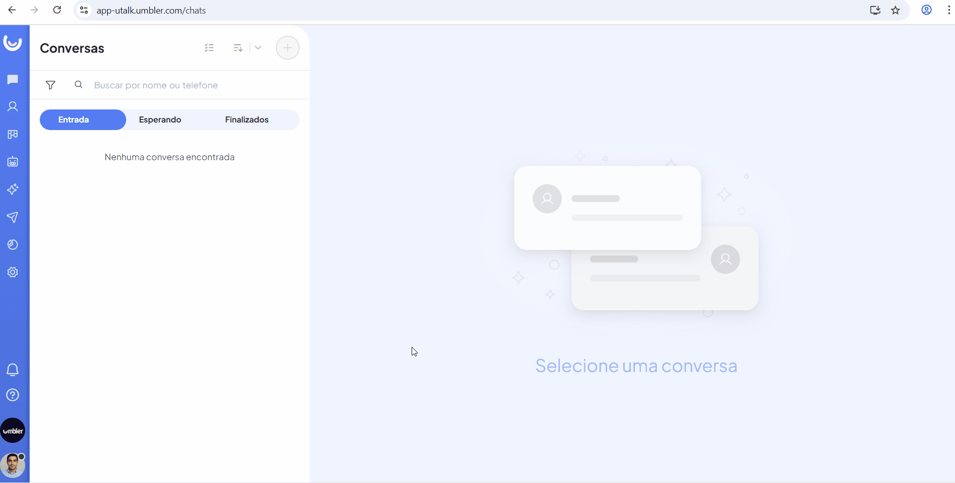
Task: Select the AI features sparkles icon
Action: click(x=12, y=189)
